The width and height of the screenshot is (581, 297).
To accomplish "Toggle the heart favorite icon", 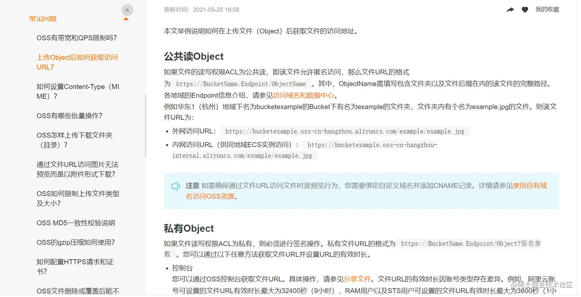I will 525,9.
